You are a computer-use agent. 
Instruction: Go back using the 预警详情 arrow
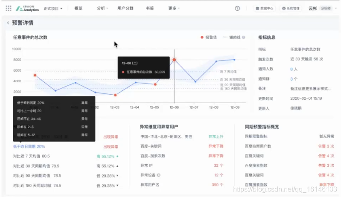(8, 23)
